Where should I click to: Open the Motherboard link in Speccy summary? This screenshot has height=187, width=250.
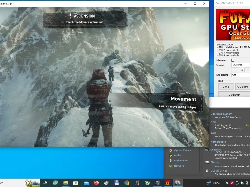tap(218, 142)
